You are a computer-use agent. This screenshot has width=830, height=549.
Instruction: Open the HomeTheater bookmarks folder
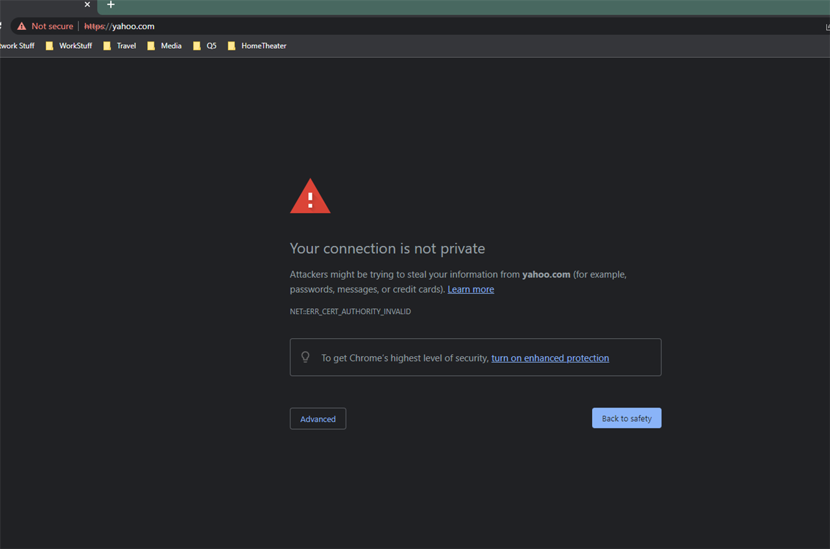257,45
